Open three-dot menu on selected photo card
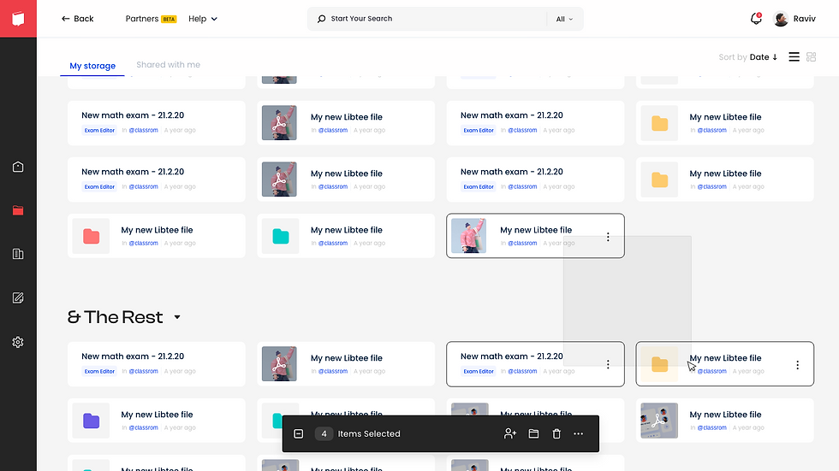The height and width of the screenshot is (471, 839). (608, 237)
